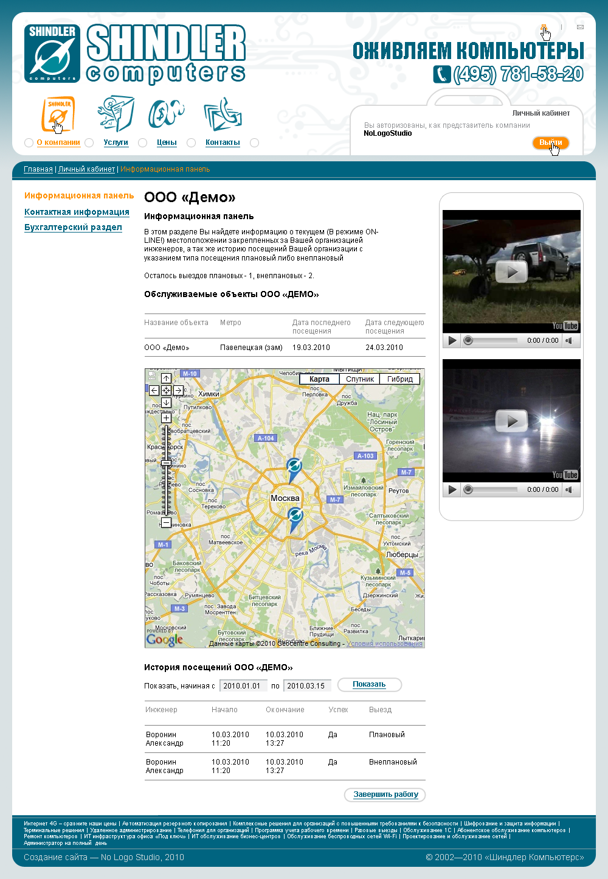Open Бухгалтерский раздел in sidebar

73,227
